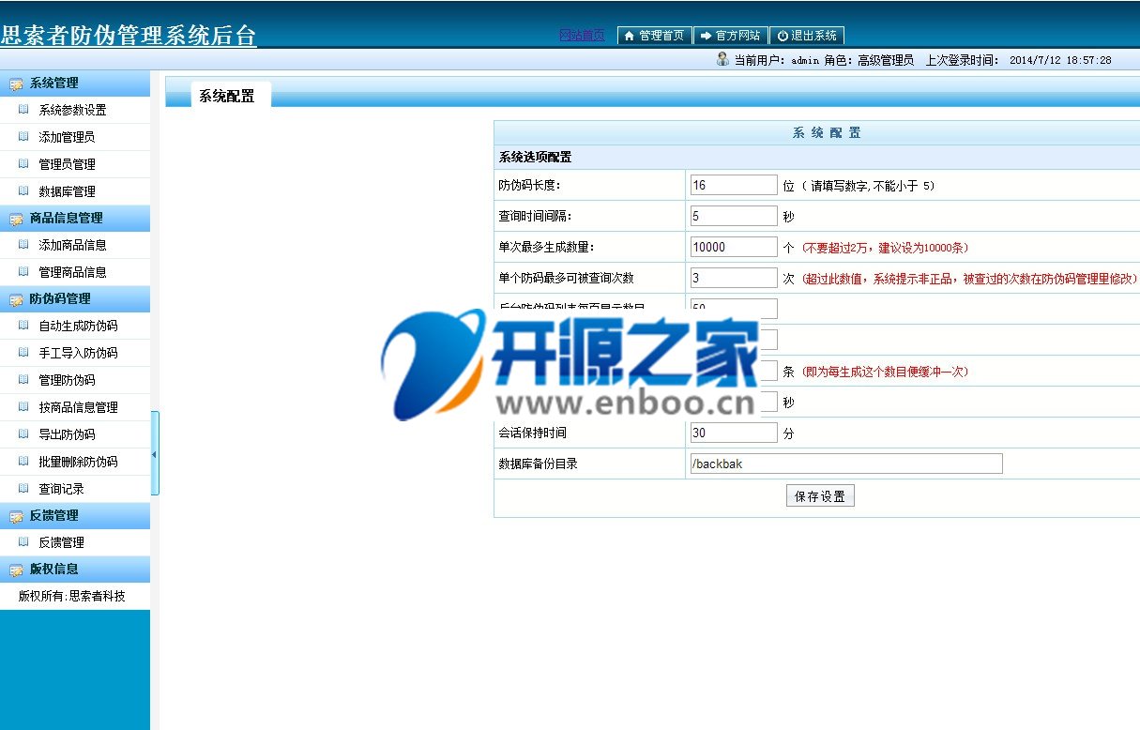This screenshot has height=730, width=1140.
Task: Click book icon next to 手工导入防伪码
Action: click(23, 353)
